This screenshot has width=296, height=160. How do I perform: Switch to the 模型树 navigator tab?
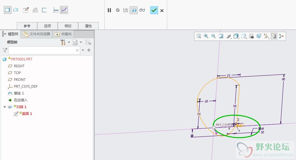click(x=11, y=34)
